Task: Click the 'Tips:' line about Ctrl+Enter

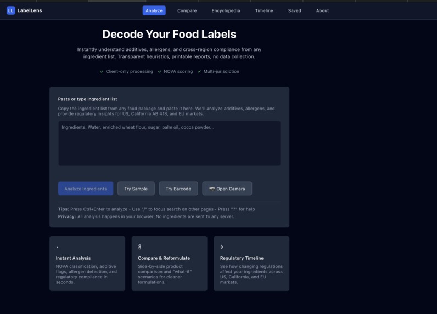Action: coord(156,209)
